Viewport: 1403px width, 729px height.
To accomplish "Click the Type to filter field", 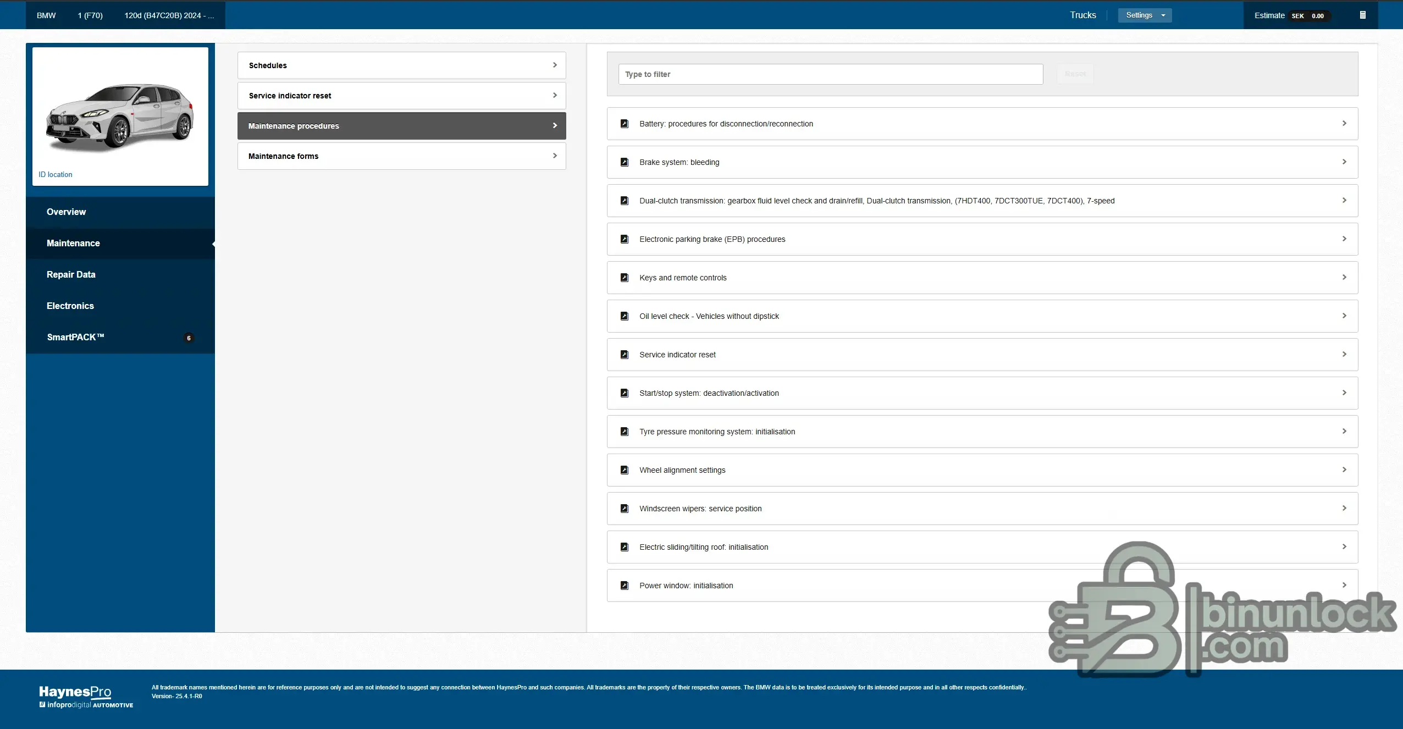I will point(830,74).
